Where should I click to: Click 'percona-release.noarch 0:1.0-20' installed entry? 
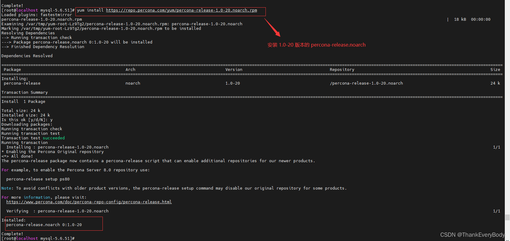click(x=44, y=225)
